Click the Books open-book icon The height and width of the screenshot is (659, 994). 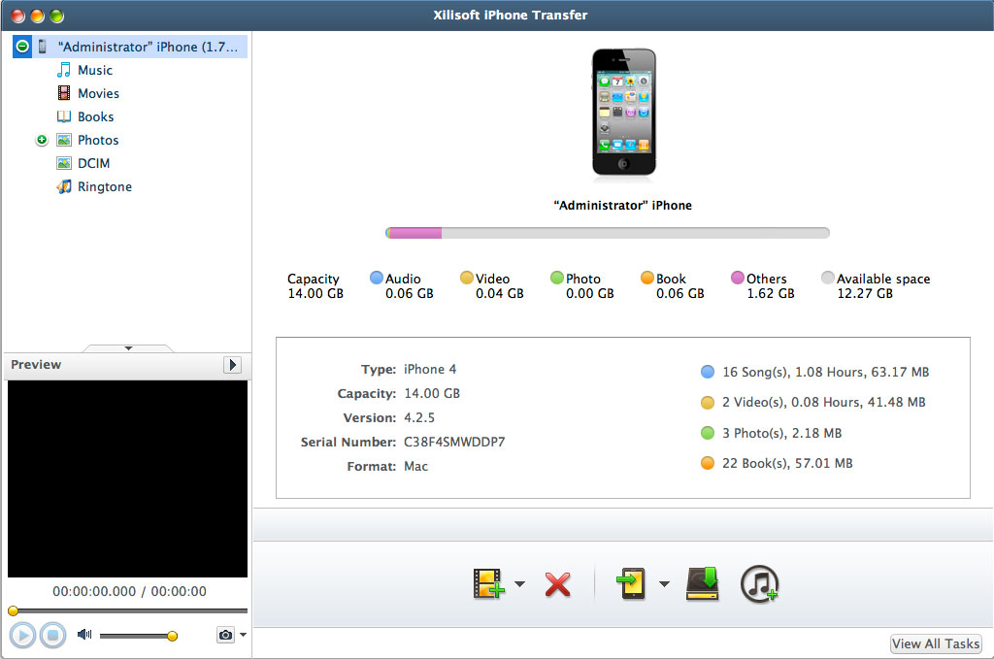pyautogui.click(x=64, y=116)
